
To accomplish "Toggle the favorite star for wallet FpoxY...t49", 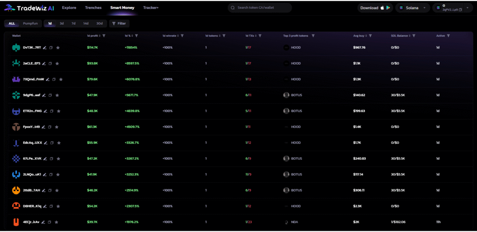I will (x=57, y=126).
